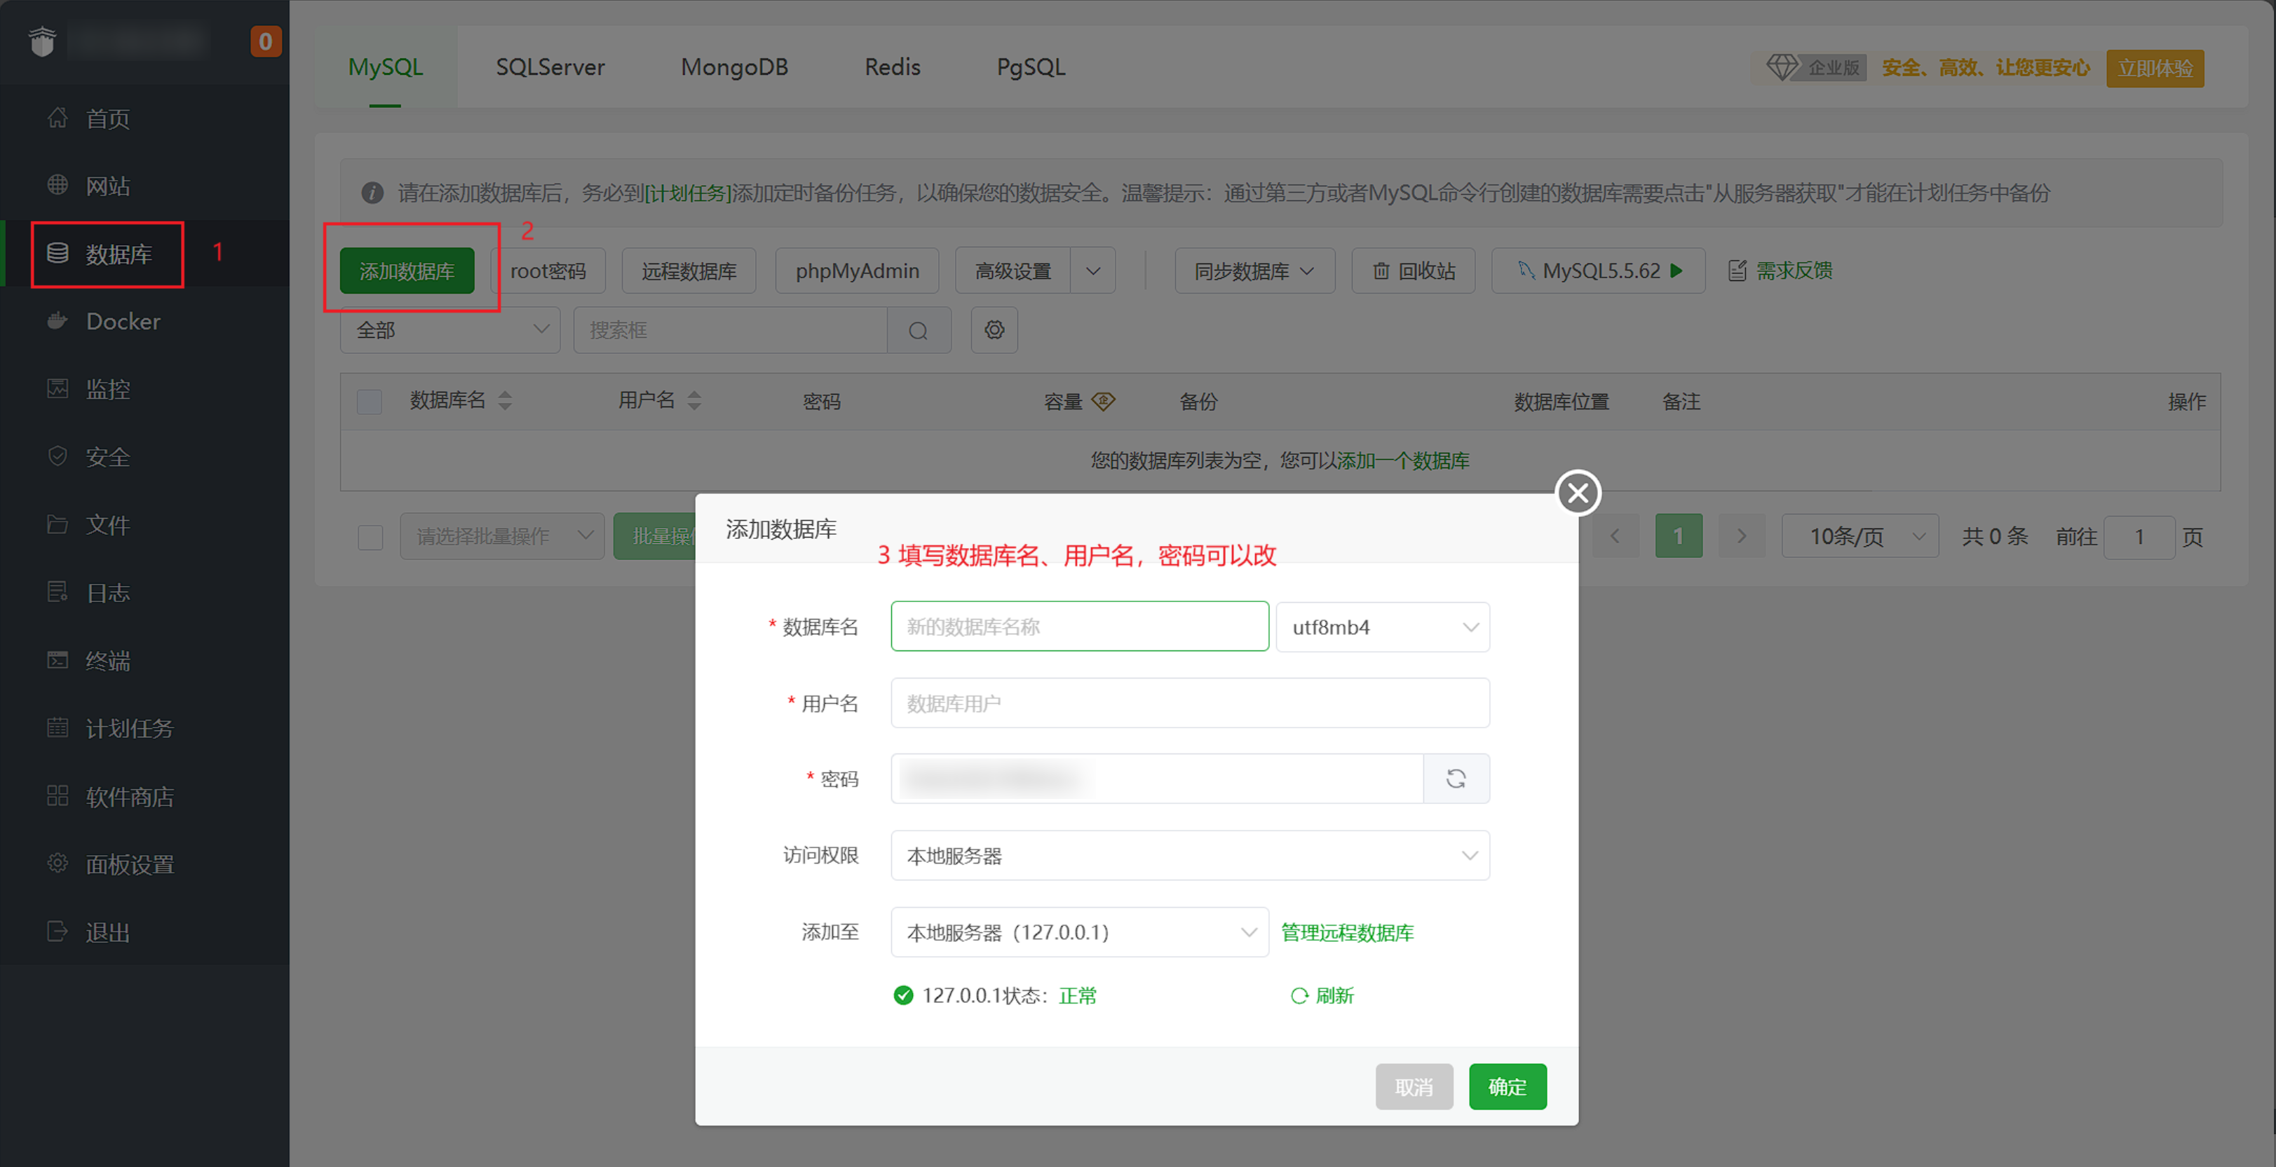The image size is (2276, 1167).
Task: Click the notification badge showing 0
Action: click(265, 41)
